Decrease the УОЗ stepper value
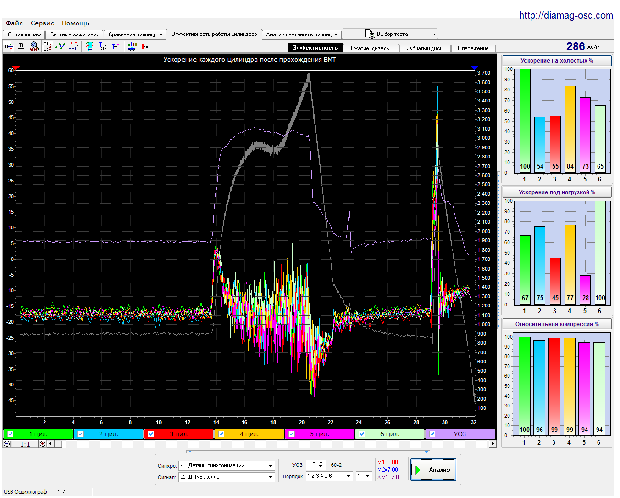Screen dimensions: 620x498 pos(321,467)
